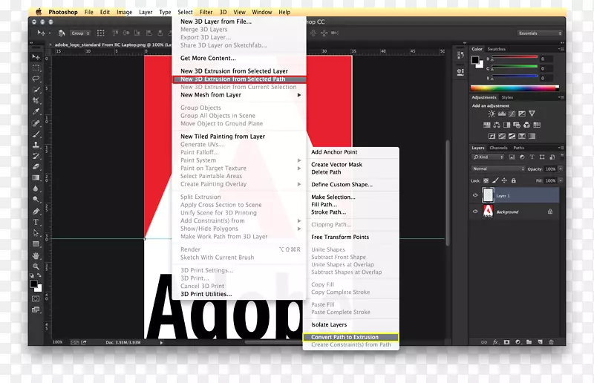This screenshot has height=383, width=594.
Task: Select the Zoom tool
Action: pyautogui.click(x=36, y=266)
